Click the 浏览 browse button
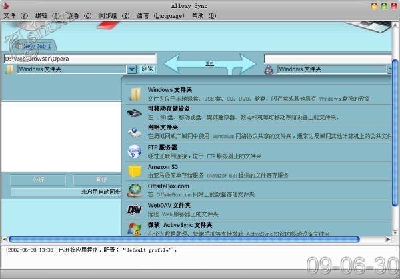Image resolution: width=400 pixels, height=279 pixels. (147, 69)
